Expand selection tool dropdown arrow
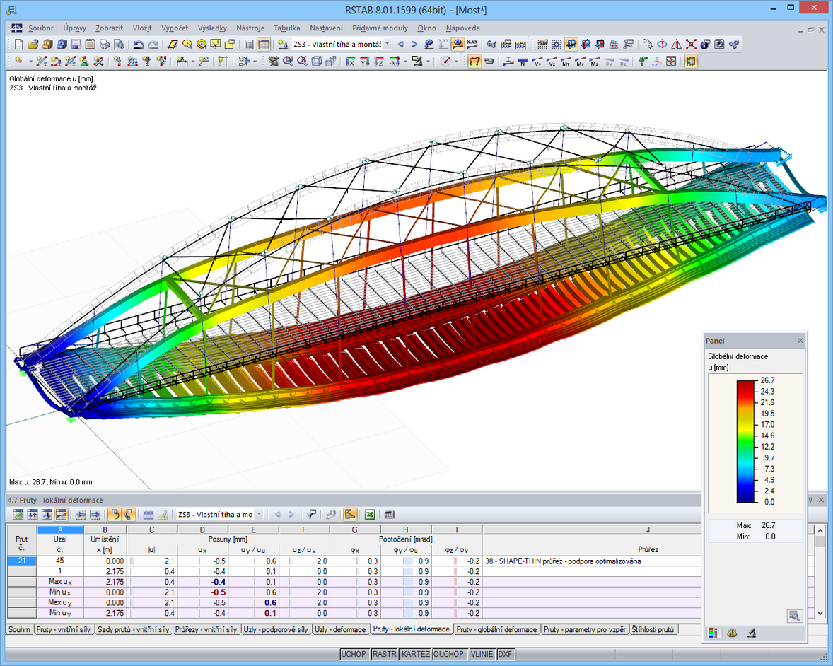833x666 pixels. (x=255, y=61)
